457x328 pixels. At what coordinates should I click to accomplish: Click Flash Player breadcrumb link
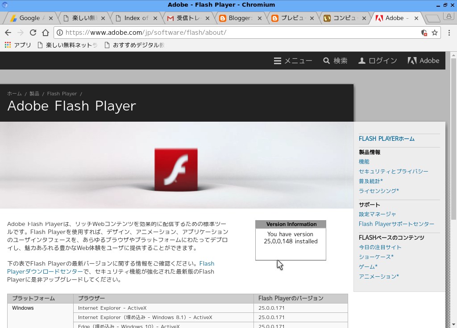pyautogui.click(x=62, y=94)
